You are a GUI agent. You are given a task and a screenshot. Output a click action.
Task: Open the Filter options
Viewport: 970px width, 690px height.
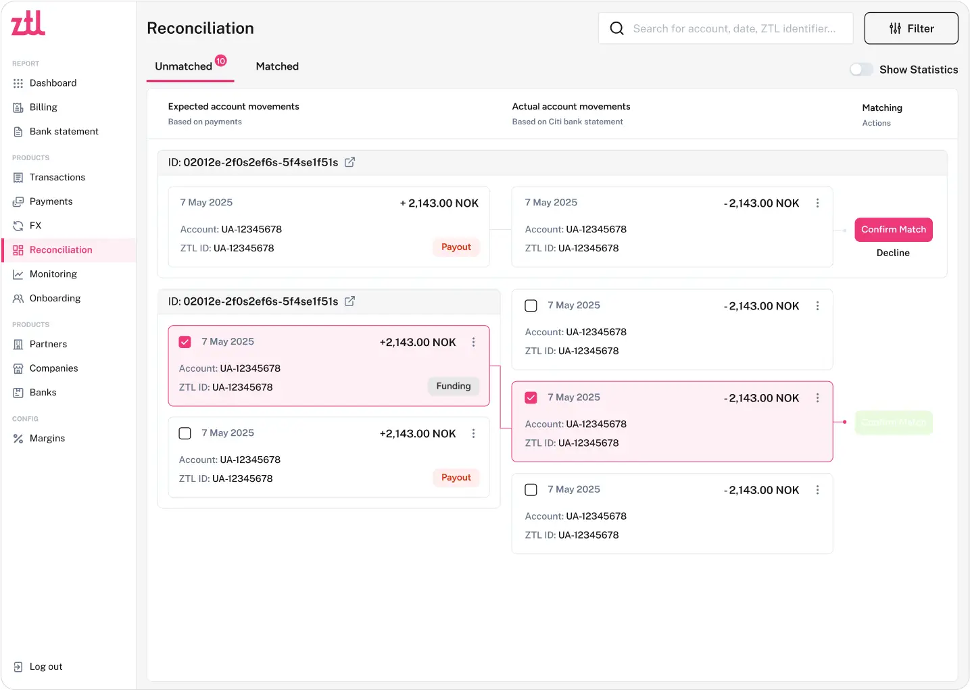pyautogui.click(x=911, y=28)
